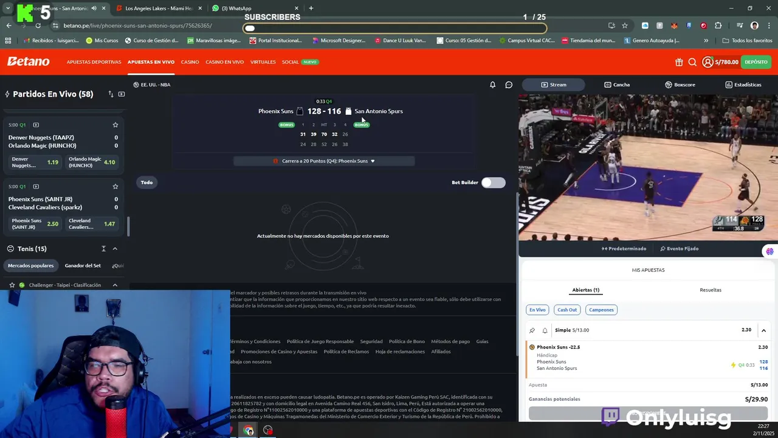The height and width of the screenshot is (438, 778).
Task: Bet on Cleveland Cavaliers odds 1.47
Action: coord(92,224)
